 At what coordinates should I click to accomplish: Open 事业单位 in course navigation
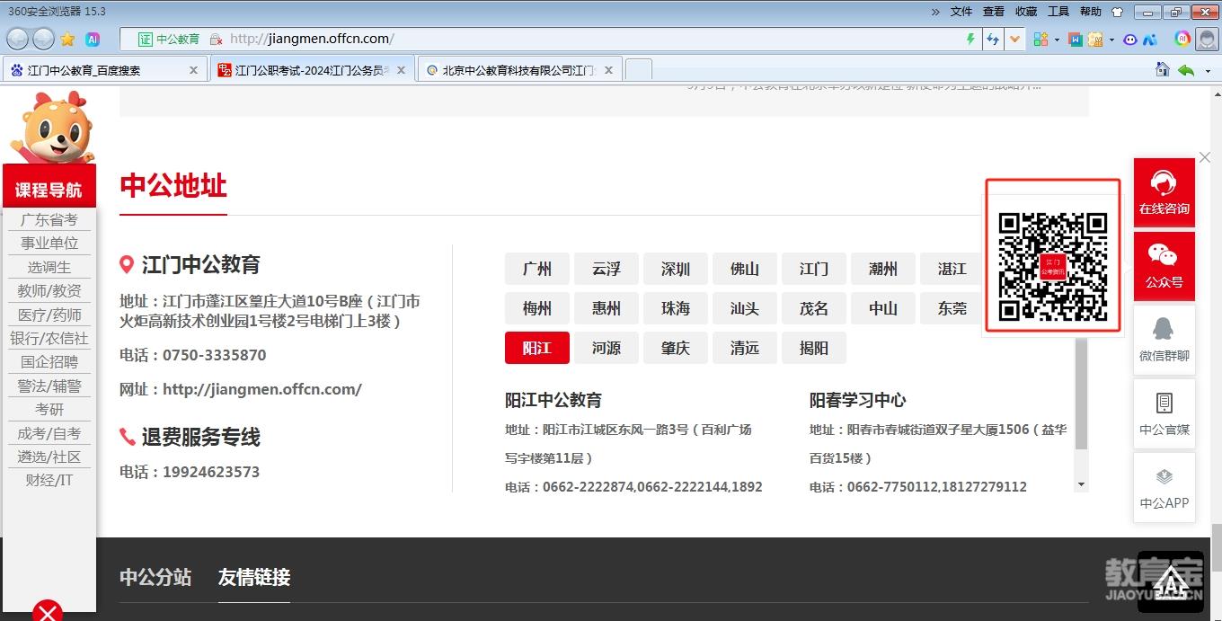click(x=49, y=244)
